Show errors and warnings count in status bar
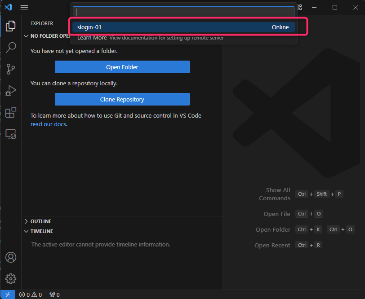This screenshot has height=299, width=365. (31, 295)
